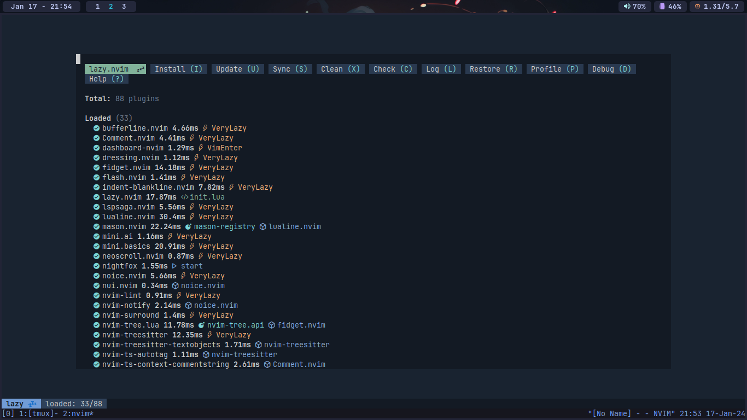
Task: Select the nvim-lint plugin row
Action: (x=157, y=295)
